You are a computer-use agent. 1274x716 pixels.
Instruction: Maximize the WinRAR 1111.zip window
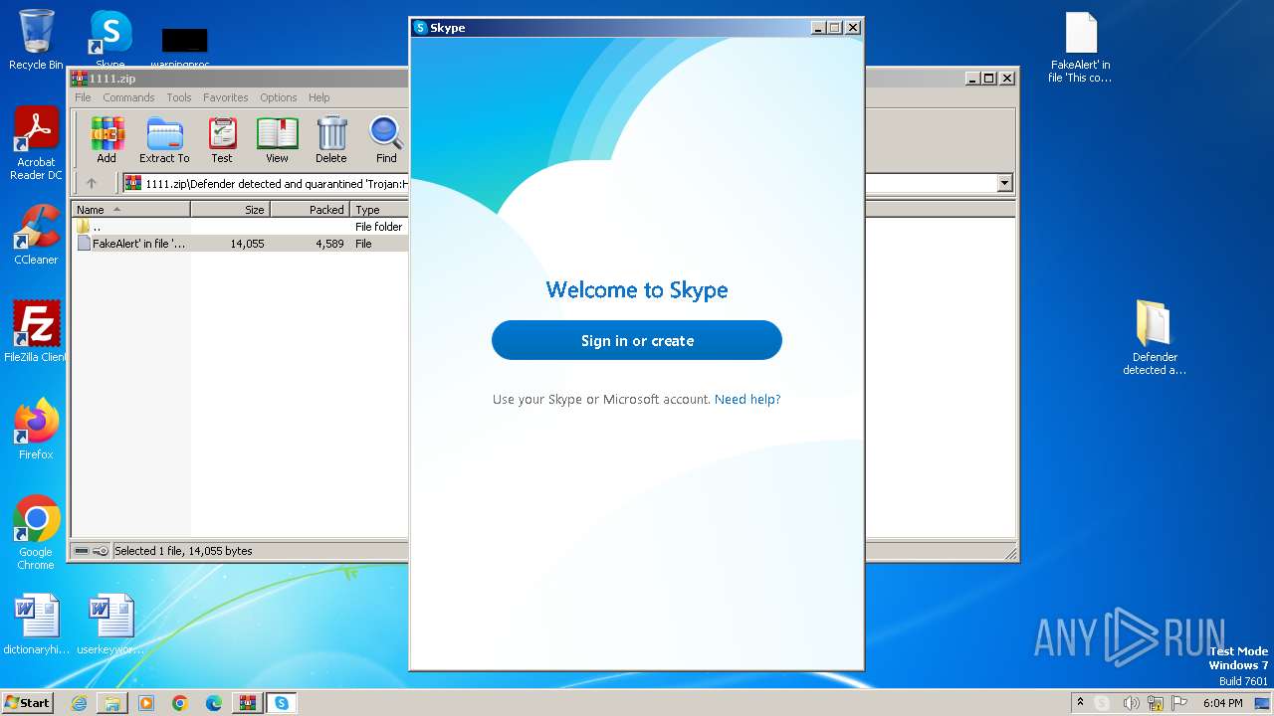click(989, 78)
